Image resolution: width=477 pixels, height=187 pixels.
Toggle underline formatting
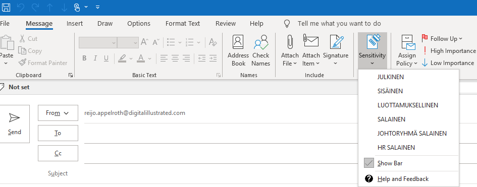[106, 58]
